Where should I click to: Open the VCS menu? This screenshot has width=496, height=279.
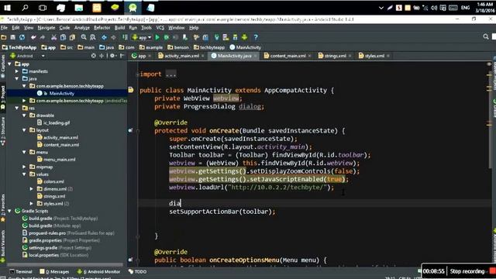pos(160,28)
